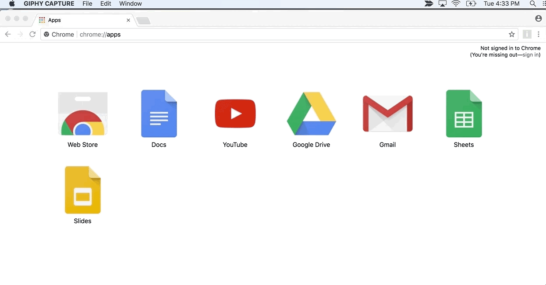
Task: Click the extension icon beside the star
Action: (x=527, y=34)
